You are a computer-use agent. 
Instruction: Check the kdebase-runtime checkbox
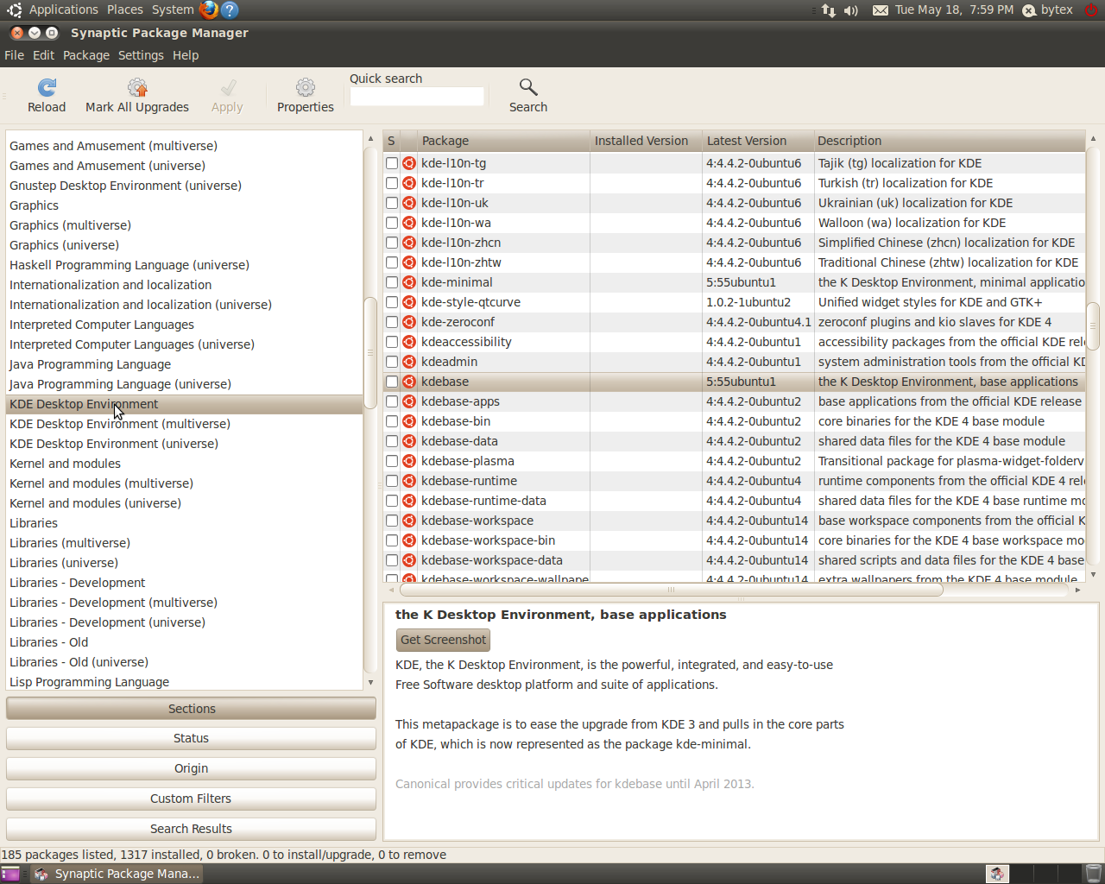click(x=392, y=481)
